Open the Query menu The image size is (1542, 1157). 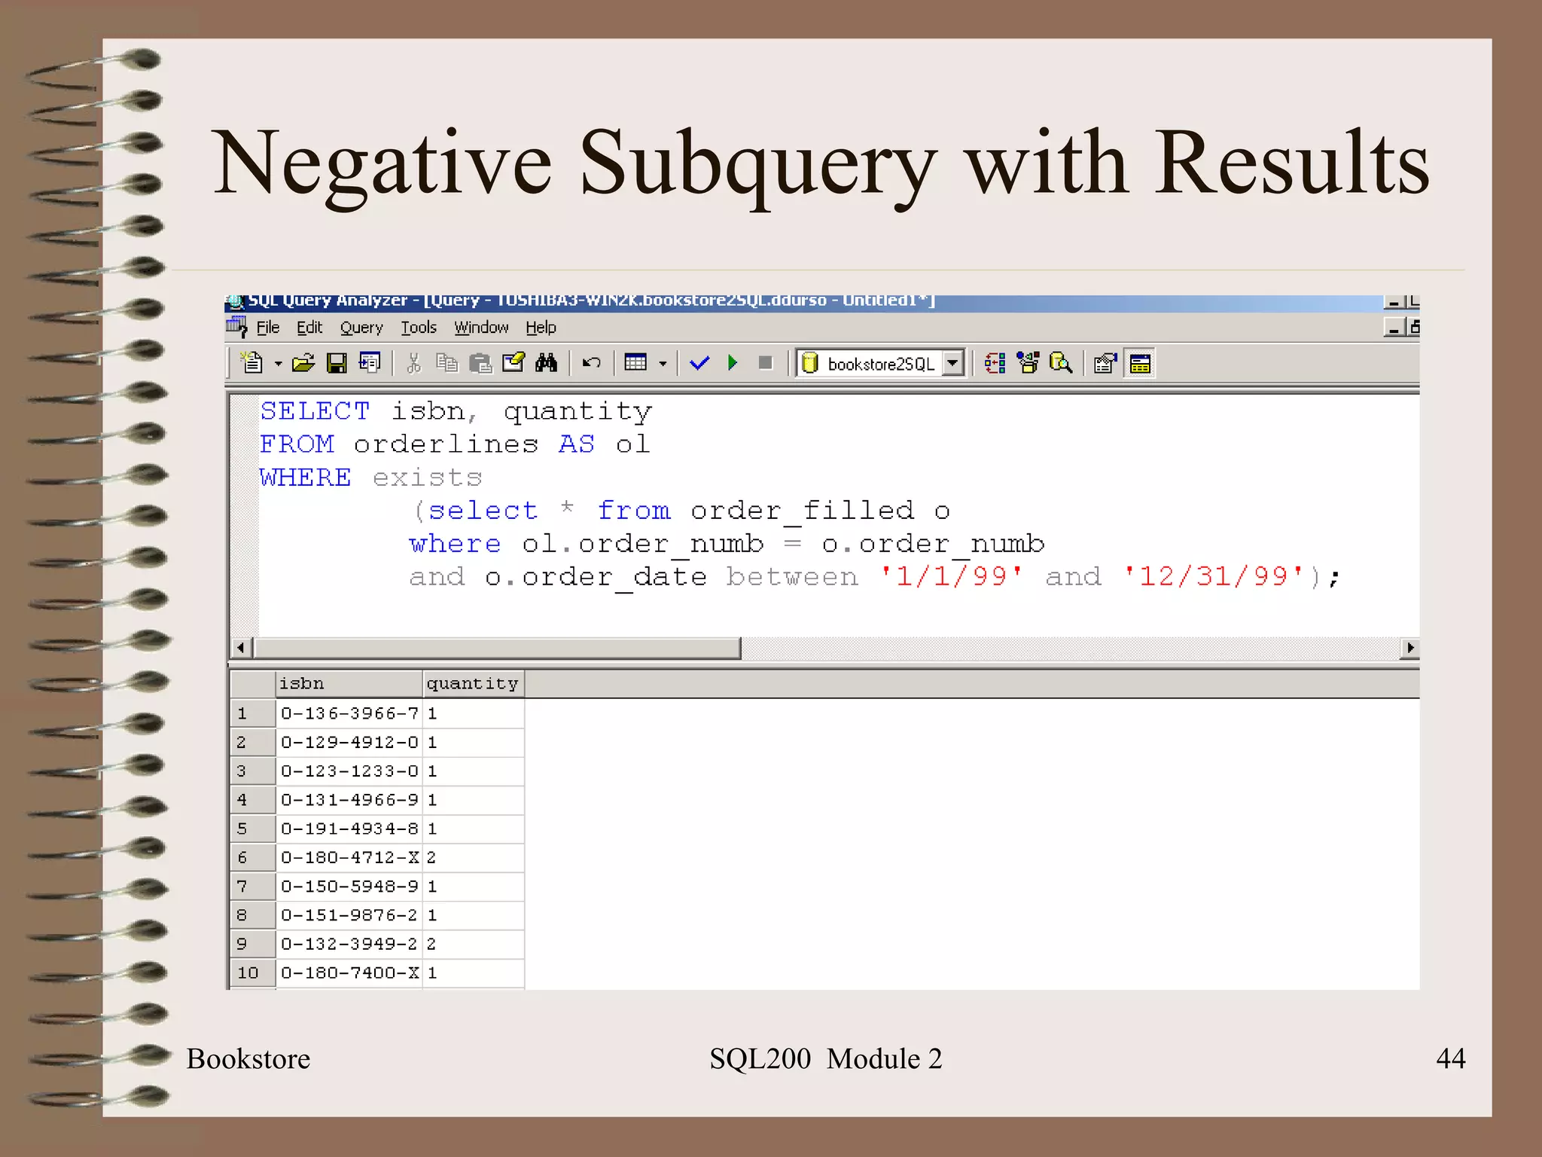361,328
